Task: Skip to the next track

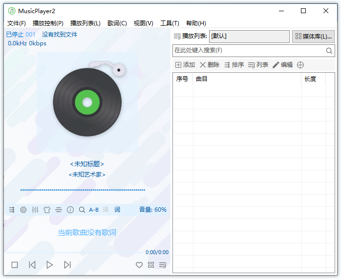Action: [x=67, y=265]
